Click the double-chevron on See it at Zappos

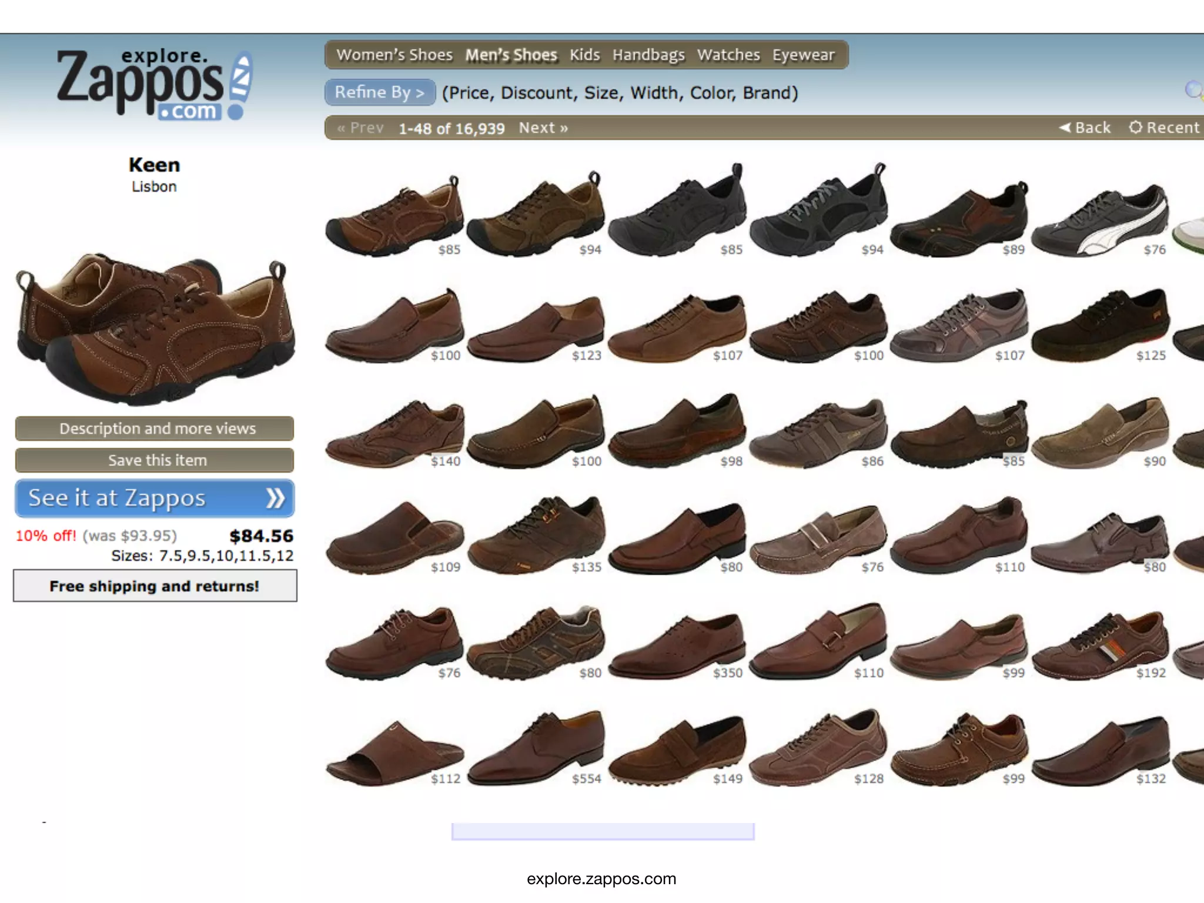pos(275,499)
